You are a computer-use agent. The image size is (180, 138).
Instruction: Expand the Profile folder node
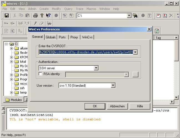tap(11, 75)
